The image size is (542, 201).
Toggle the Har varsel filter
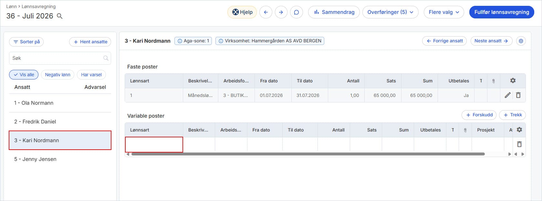91,75
